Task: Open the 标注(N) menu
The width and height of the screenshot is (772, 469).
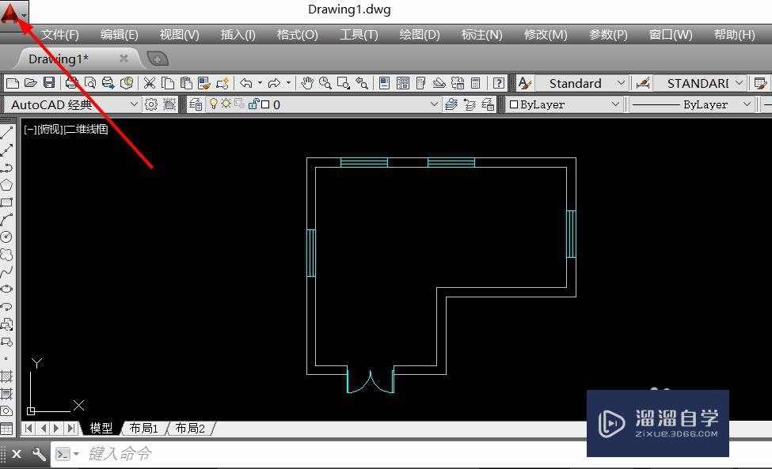Action: pyautogui.click(x=481, y=35)
